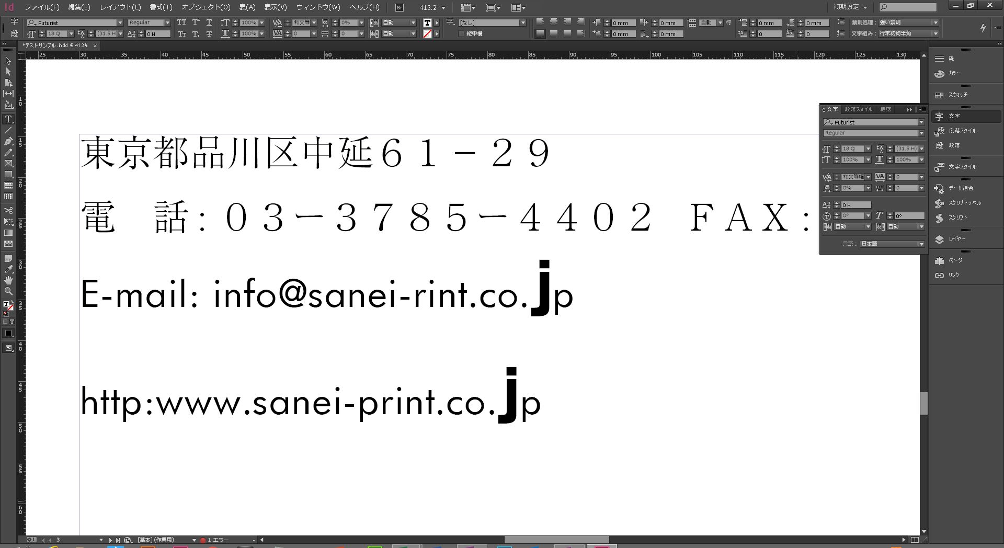Open the 禁則処理 dropdown
This screenshot has width=1004, height=548.
908,22
